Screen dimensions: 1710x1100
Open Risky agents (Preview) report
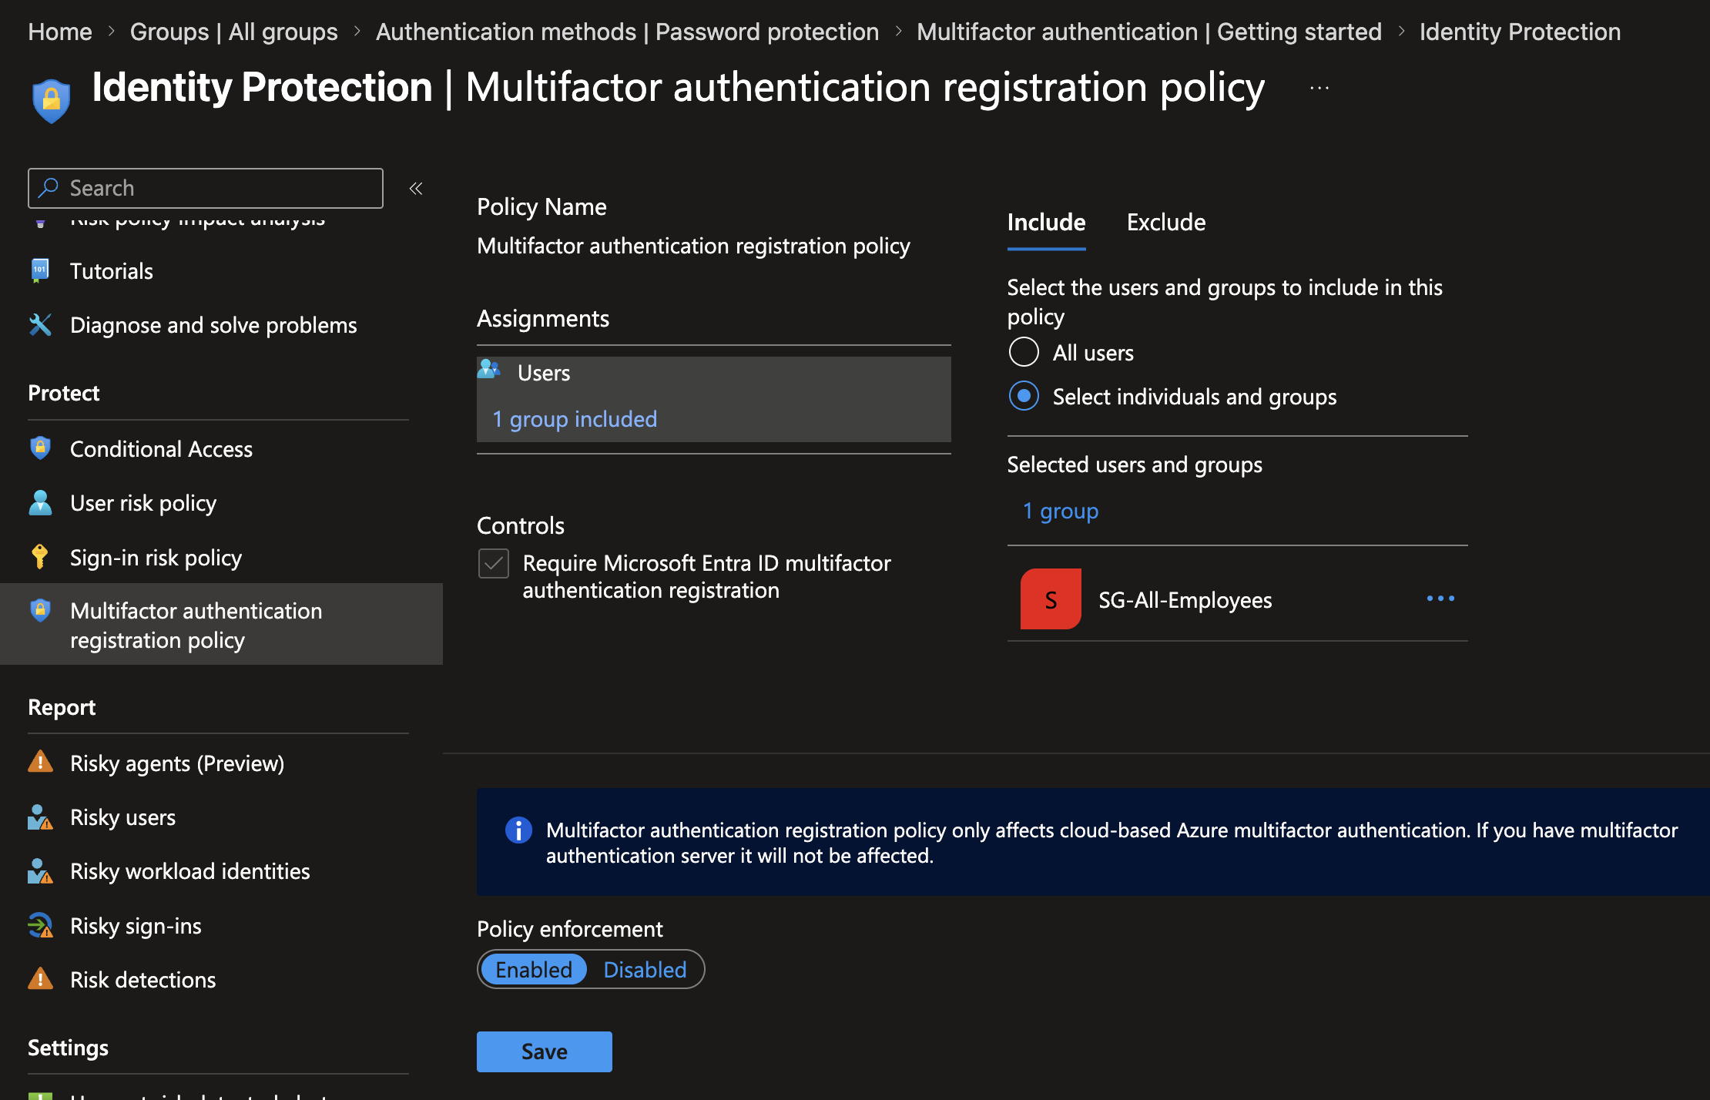point(177,763)
